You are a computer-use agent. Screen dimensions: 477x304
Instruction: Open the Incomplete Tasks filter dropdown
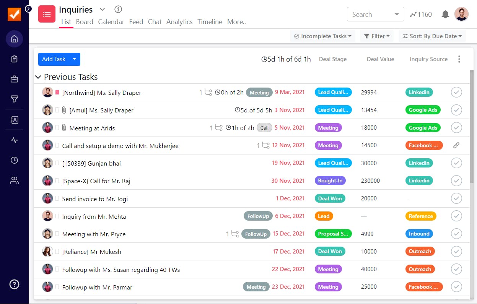(x=322, y=36)
